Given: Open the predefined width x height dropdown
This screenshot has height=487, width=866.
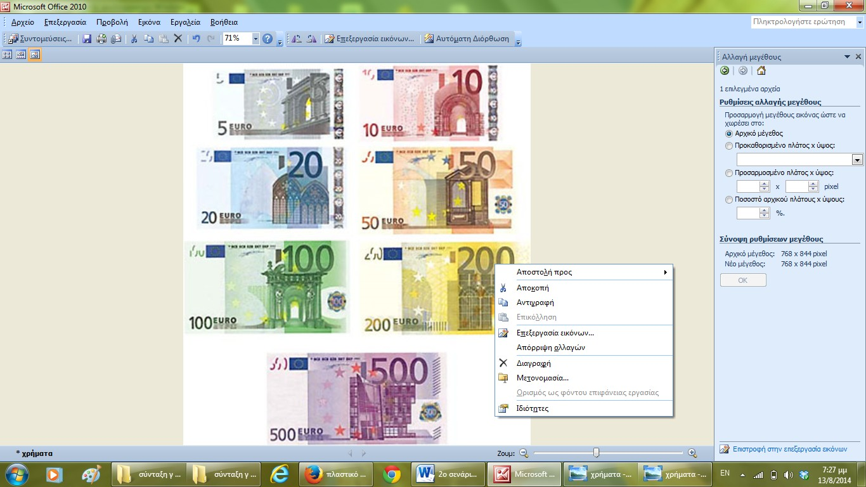Looking at the screenshot, I should (x=858, y=160).
